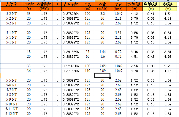Select the total loss value 0.61
The width and height of the screenshot is (179, 117).
click(168, 33)
